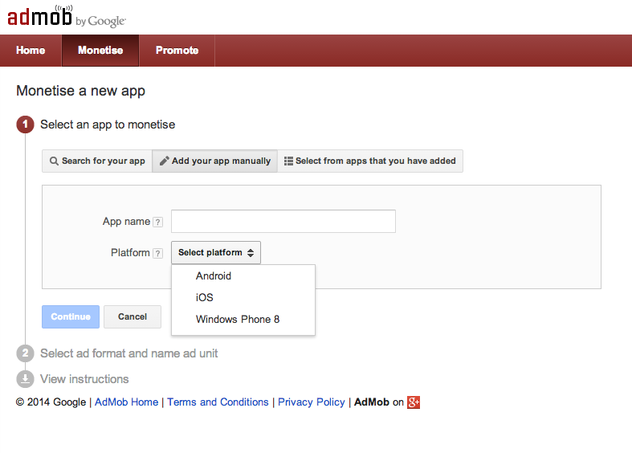
Task: Open the Terms and Conditions link
Action: tap(218, 402)
